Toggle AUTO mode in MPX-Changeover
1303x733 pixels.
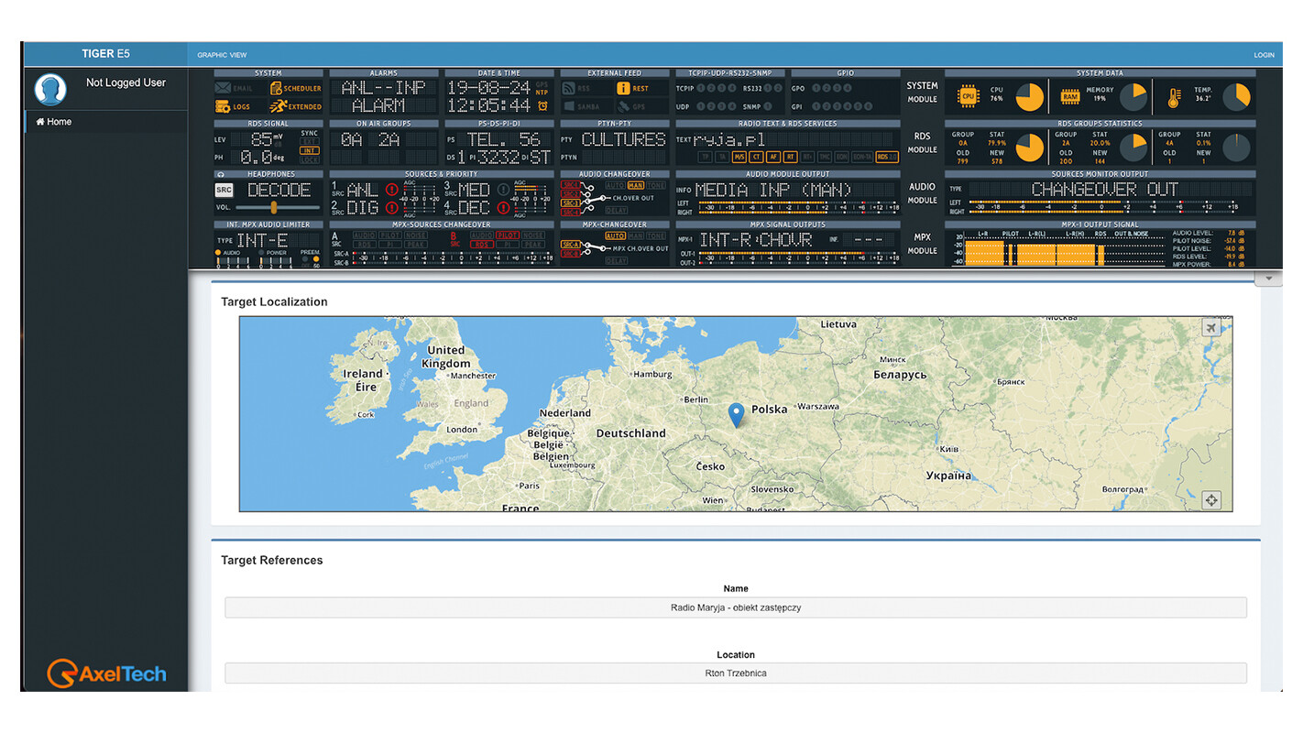pyautogui.click(x=615, y=236)
